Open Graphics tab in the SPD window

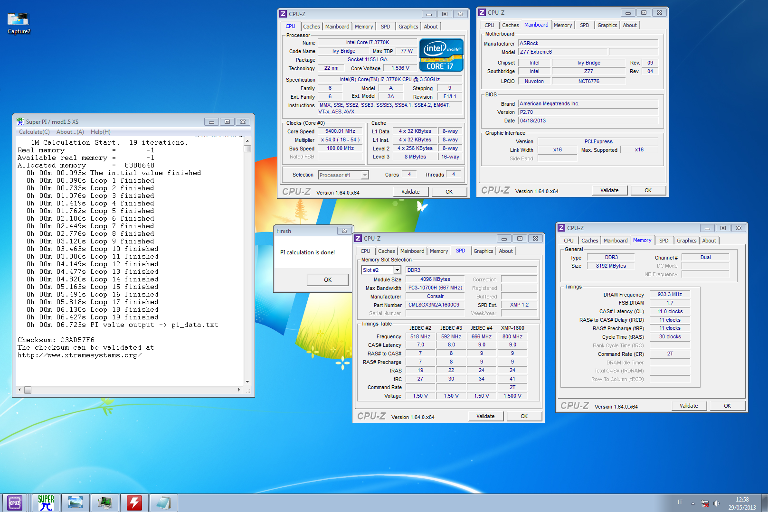pos(483,251)
